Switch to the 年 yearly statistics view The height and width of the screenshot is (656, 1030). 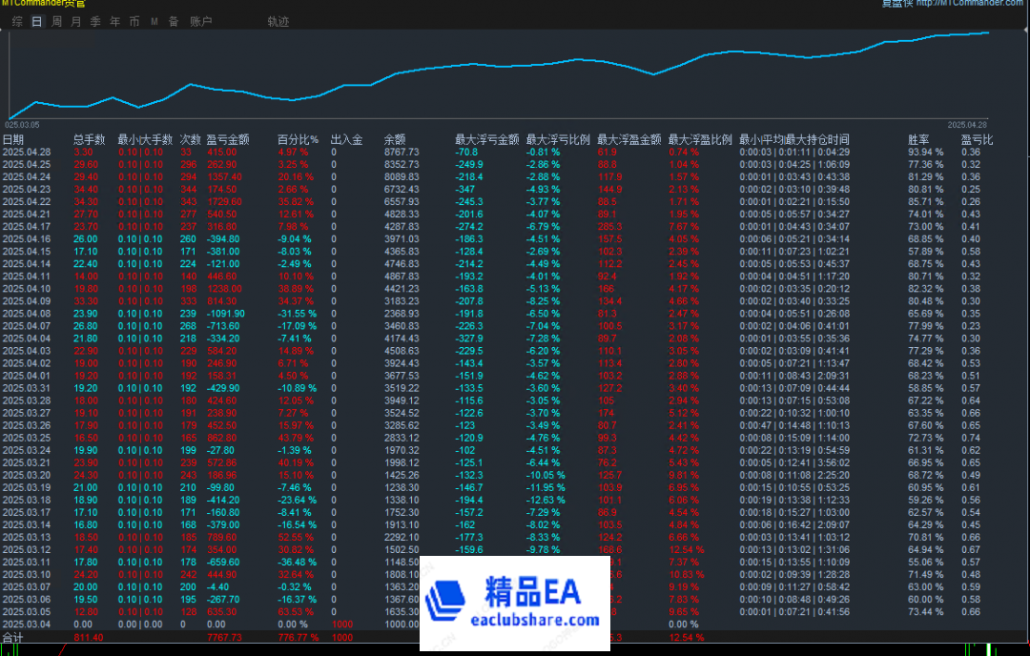113,20
